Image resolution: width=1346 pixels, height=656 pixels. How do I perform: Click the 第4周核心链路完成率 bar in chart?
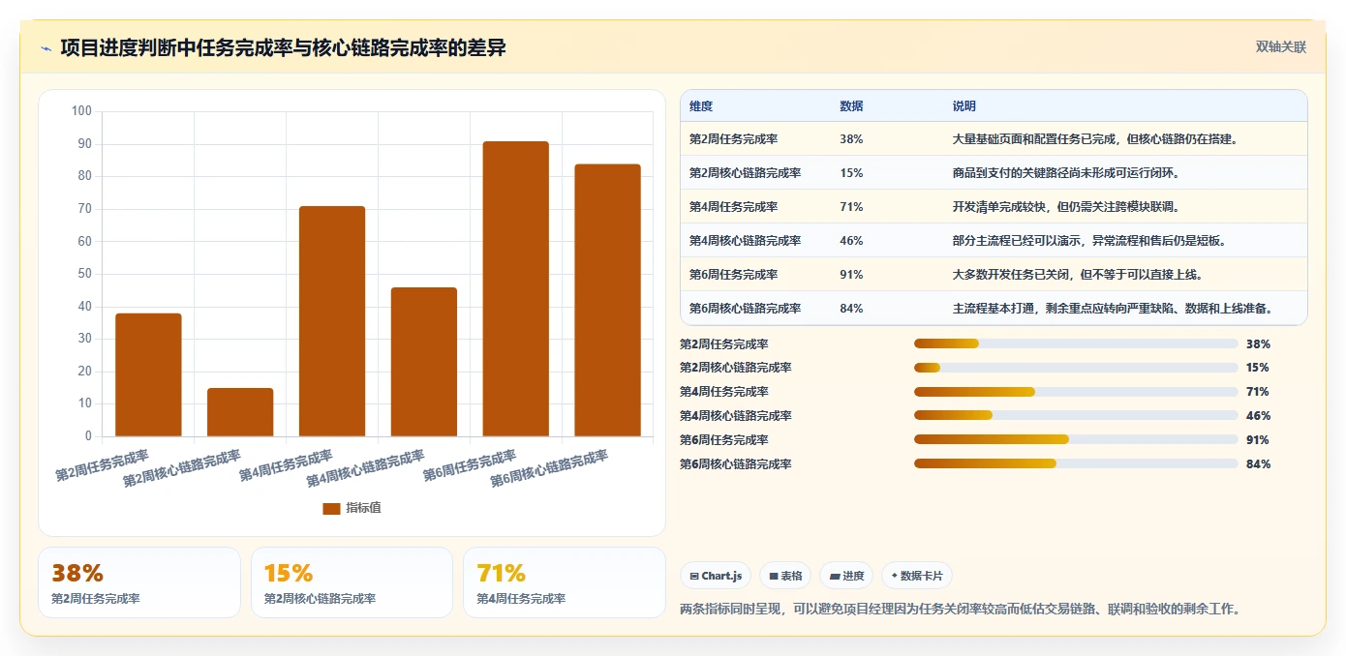424,362
